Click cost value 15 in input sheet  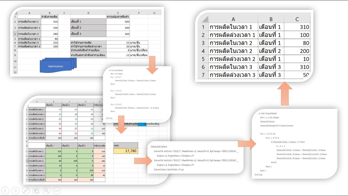click(x=118, y=43)
